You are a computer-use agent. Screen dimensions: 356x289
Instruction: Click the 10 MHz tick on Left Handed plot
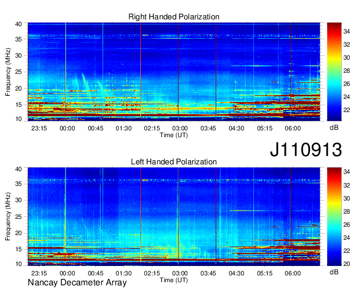click(18, 264)
